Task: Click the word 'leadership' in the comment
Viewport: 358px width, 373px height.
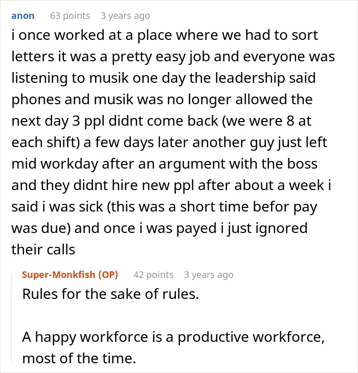Action: click(250, 78)
